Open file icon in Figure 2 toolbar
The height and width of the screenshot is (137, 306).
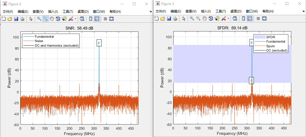click(x=10, y=19)
